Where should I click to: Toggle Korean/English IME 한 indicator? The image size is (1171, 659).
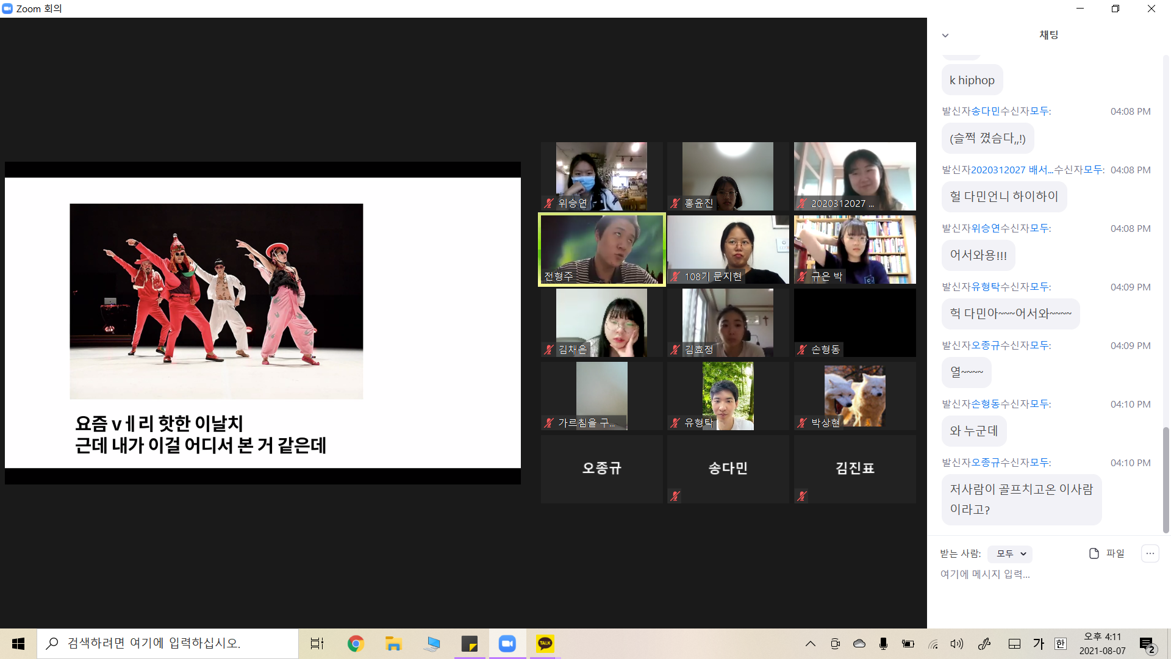1061,644
